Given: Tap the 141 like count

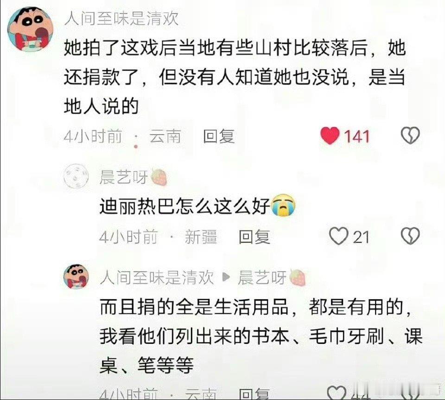Looking at the screenshot, I should 357,136.
